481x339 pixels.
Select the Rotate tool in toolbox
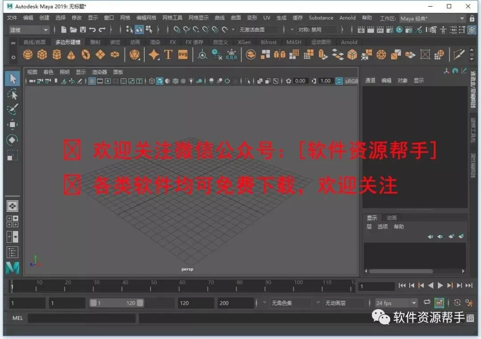pyautogui.click(x=12, y=140)
